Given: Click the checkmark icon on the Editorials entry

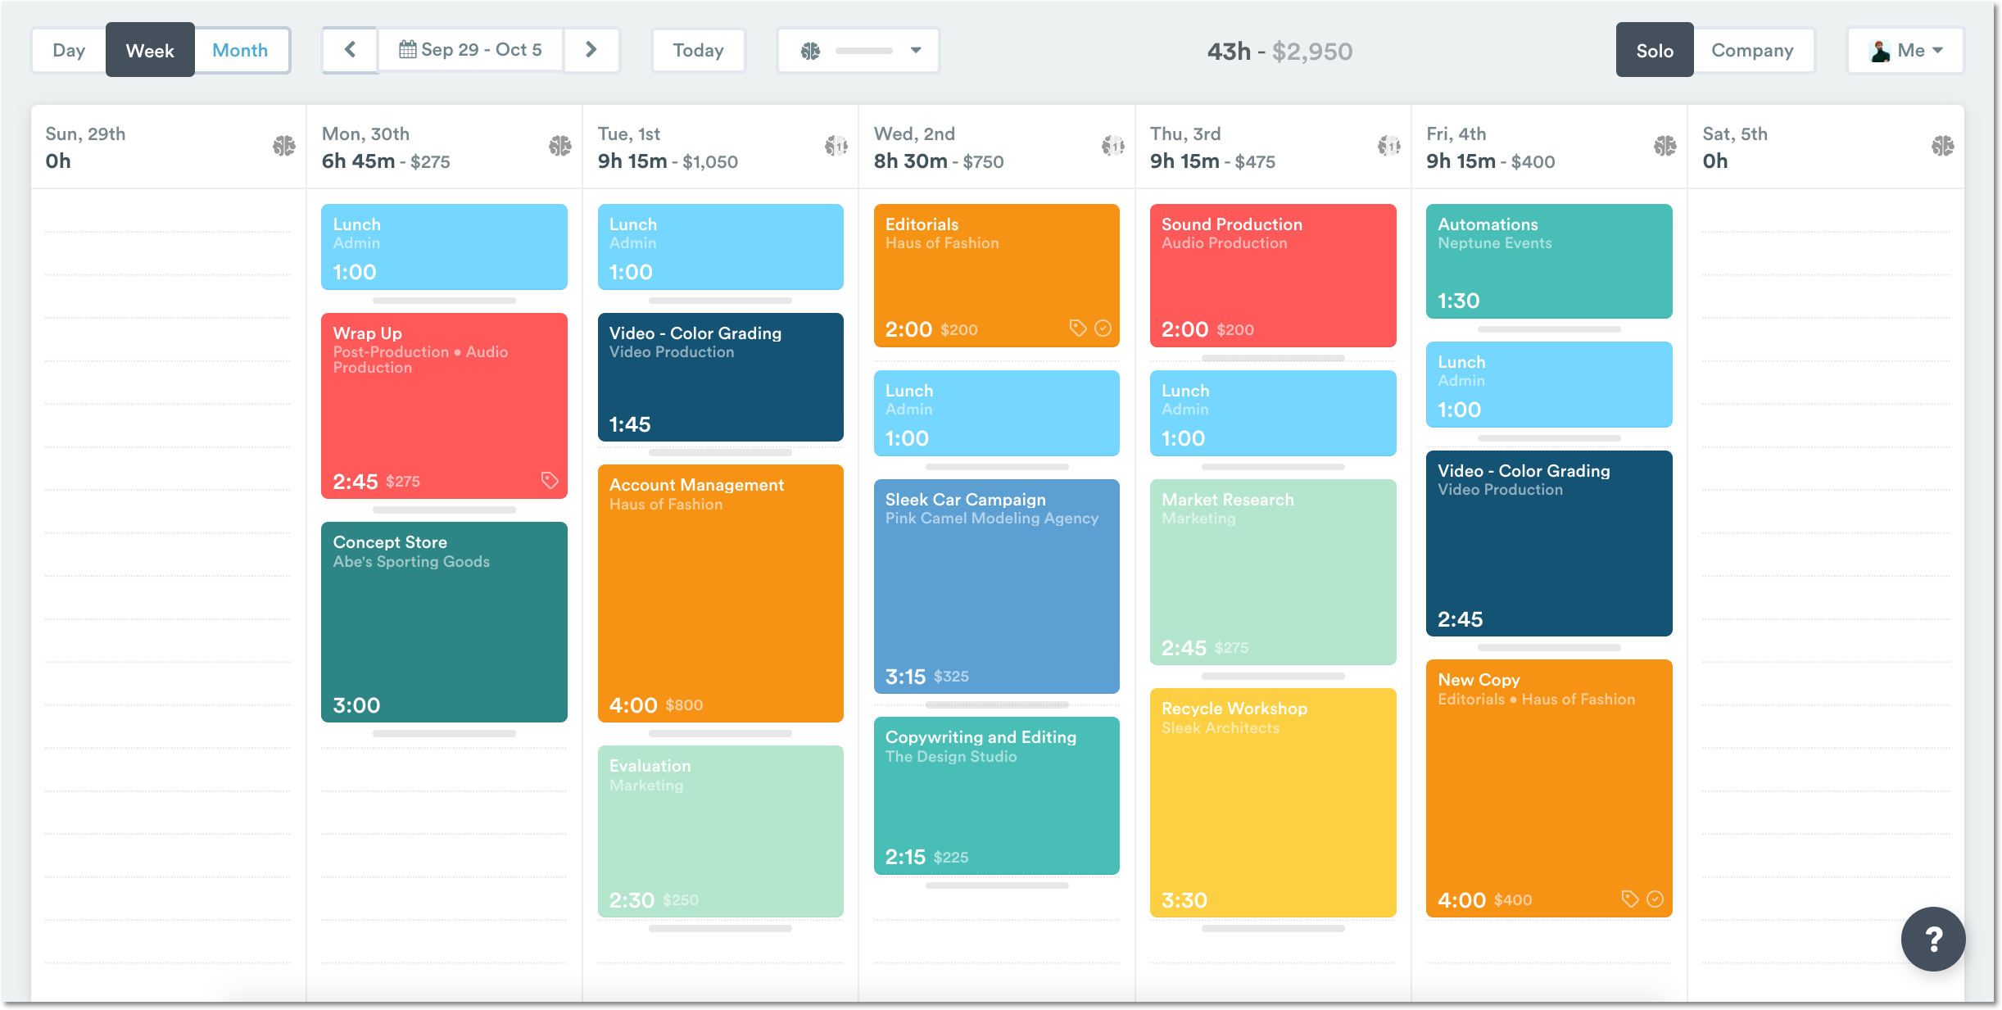Looking at the screenshot, I should click(1103, 328).
